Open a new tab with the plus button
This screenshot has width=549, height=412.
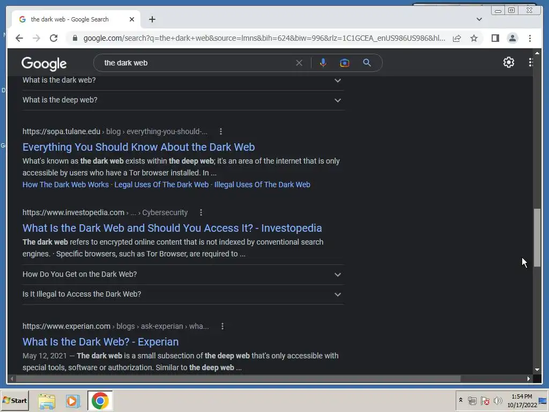[152, 19]
